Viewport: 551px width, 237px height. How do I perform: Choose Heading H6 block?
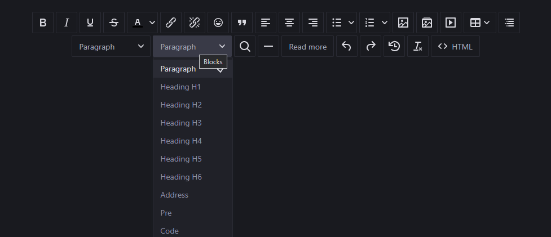click(x=193, y=177)
